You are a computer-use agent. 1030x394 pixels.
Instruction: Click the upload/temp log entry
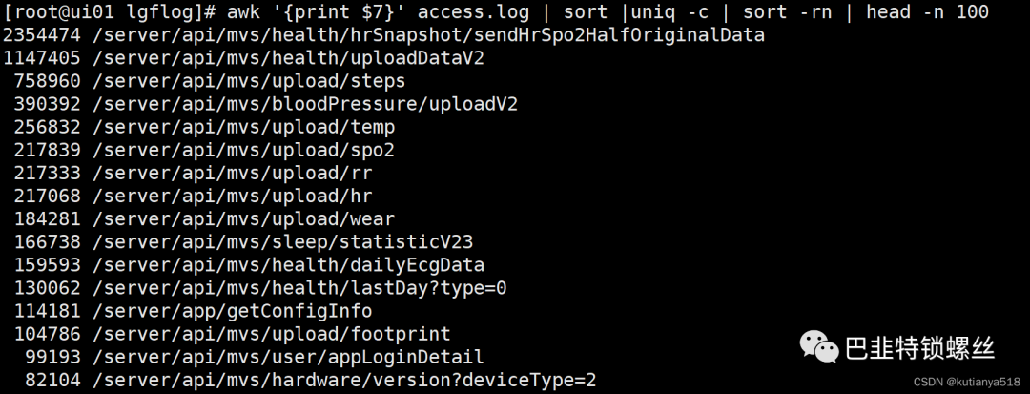(x=204, y=128)
